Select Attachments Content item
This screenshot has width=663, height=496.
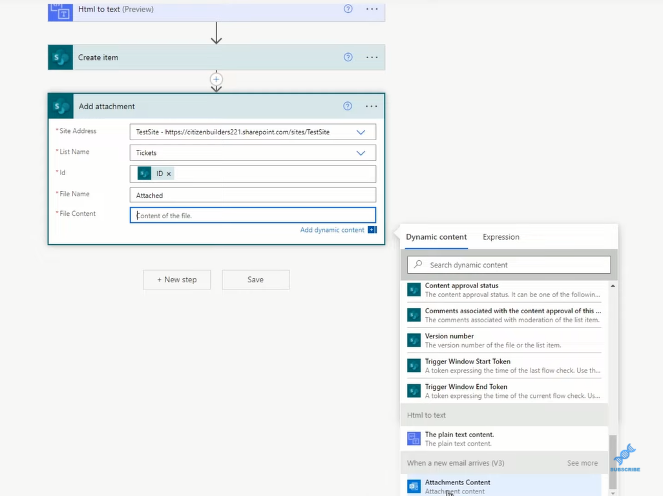point(504,486)
